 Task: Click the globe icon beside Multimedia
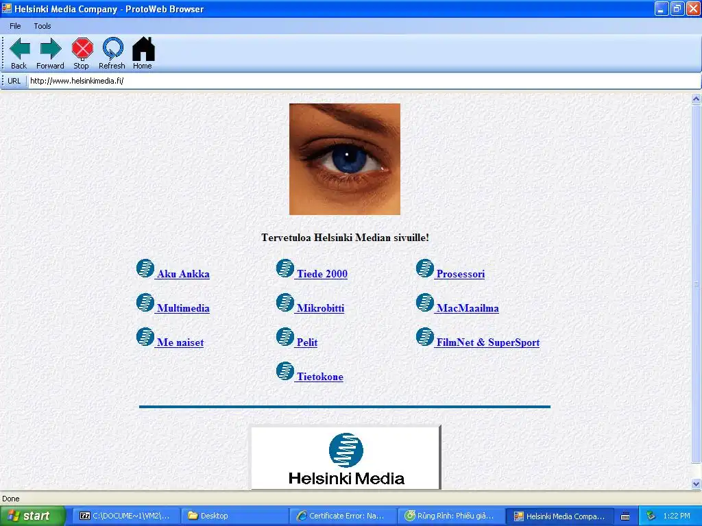pyautogui.click(x=145, y=303)
